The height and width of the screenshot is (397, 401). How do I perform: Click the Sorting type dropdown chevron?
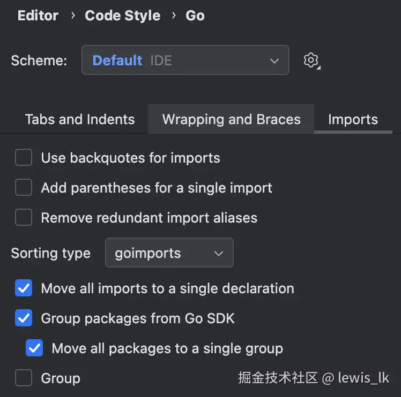(x=219, y=254)
